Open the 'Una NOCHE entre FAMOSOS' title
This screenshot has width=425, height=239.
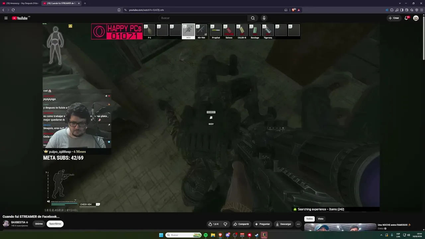(394, 225)
